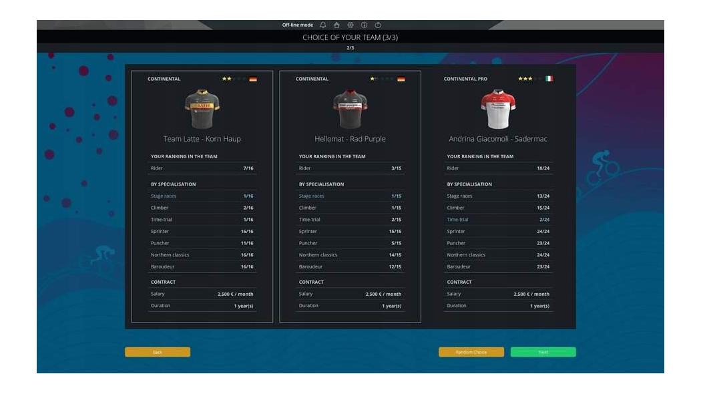Click German flag on Team Latte card
The image size is (701, 394).
point(253,79)
